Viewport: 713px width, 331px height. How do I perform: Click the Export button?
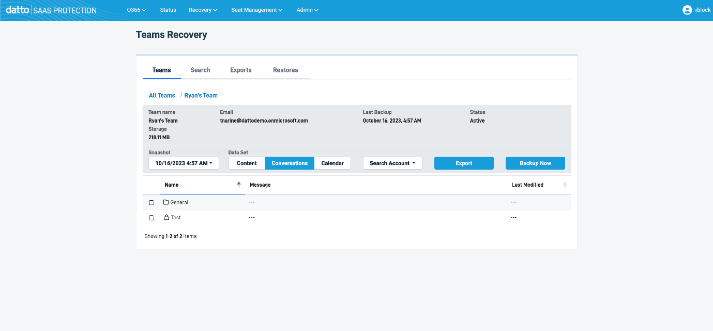464,163
